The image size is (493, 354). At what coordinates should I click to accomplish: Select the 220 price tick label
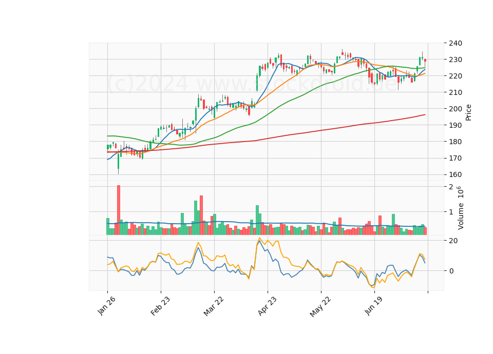[456, 76]
